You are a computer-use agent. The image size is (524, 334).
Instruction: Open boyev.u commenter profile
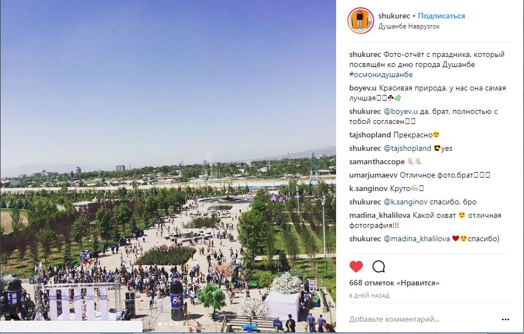pos(363,88)
